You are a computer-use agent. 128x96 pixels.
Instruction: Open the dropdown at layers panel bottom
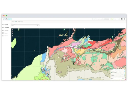(117, 78)
